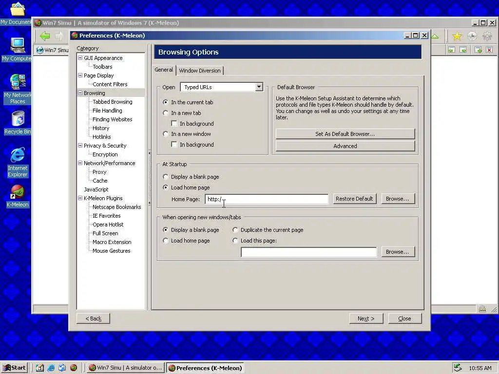
Task: Open K-Meleon desktop shortcut icon
Action: pos(18,196)
